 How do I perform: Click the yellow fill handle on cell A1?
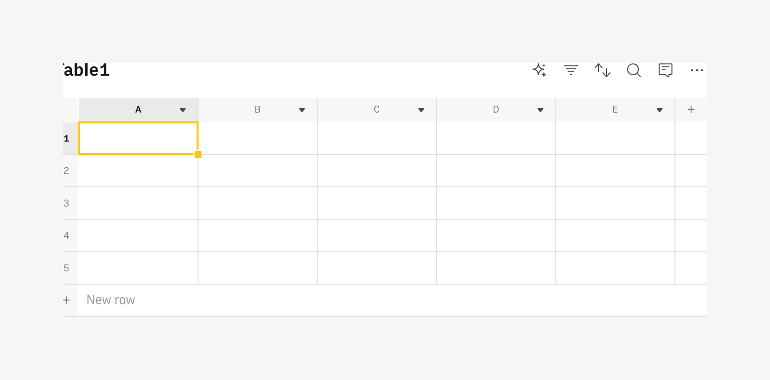point(198,154)
